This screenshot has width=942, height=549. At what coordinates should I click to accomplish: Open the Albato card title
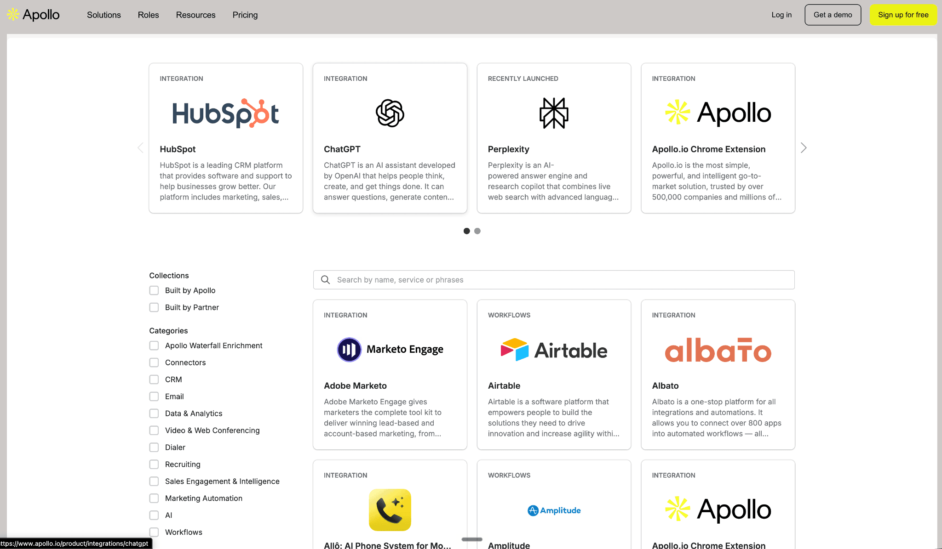(665, 386)
